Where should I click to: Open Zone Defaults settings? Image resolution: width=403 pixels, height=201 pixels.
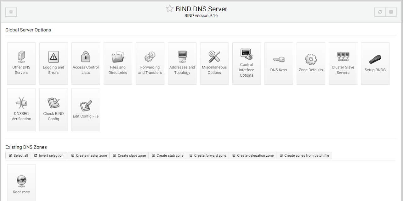tap(311, 64)
